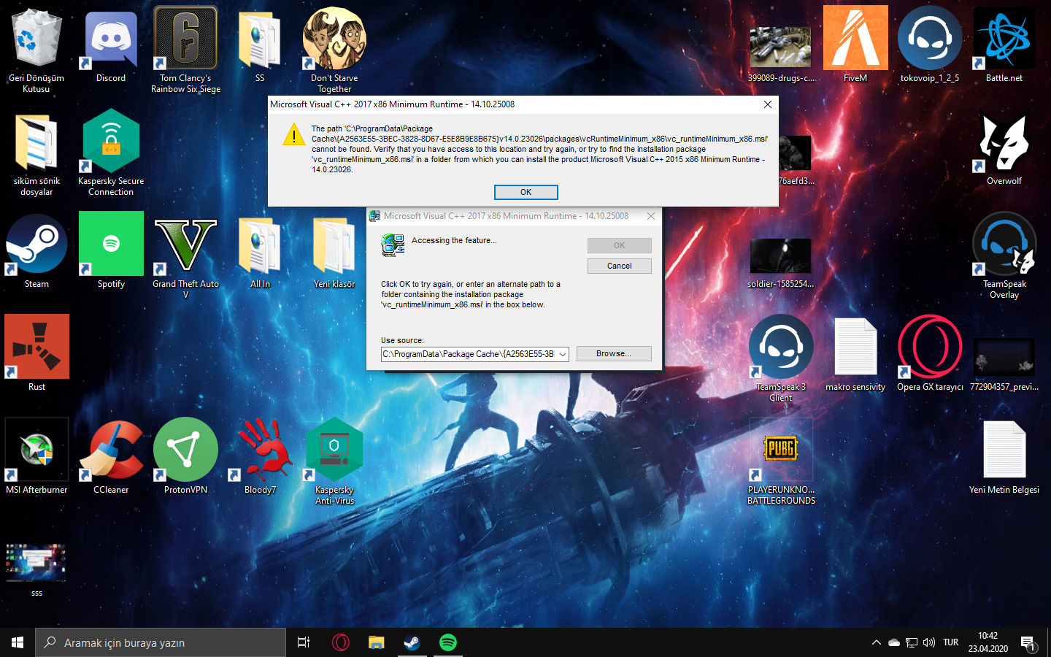Open the Windows Start menu
The width and height of the screenshot is (1051, 657).
coord(18,642)
